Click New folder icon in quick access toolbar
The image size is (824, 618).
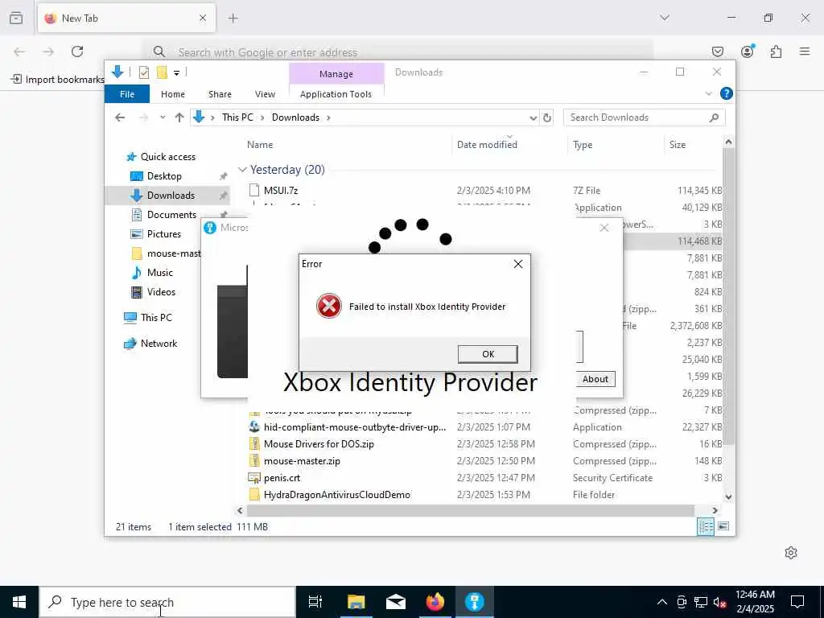coord(162,72)
